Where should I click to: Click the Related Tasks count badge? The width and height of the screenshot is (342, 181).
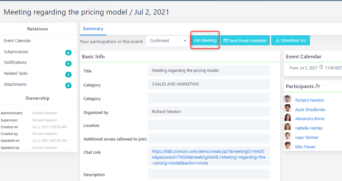pos(68,74)
